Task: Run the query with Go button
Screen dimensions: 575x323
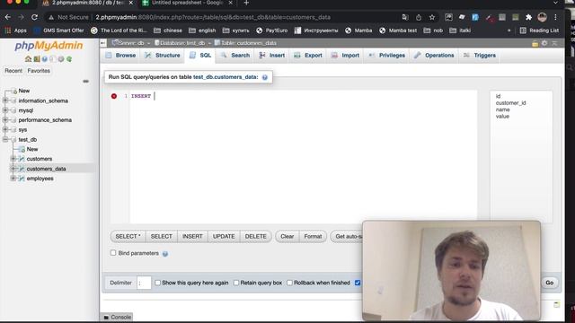Action: (x=549, y=283)
